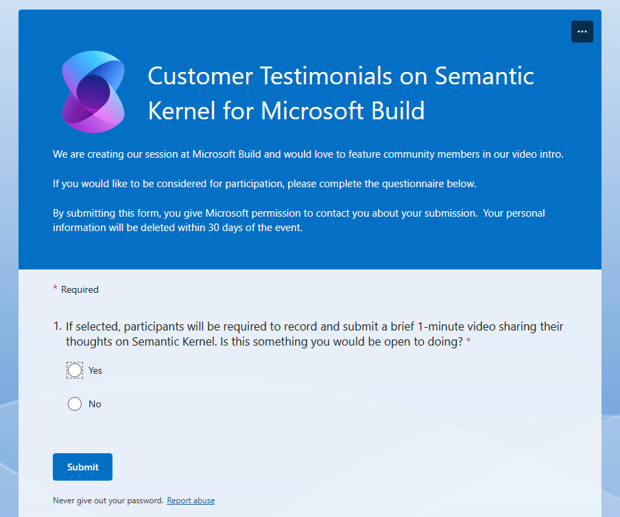Open the three-dot more options menu
Image resolution: width=620 pixels, height=517 pixels.
pos(582,32)
